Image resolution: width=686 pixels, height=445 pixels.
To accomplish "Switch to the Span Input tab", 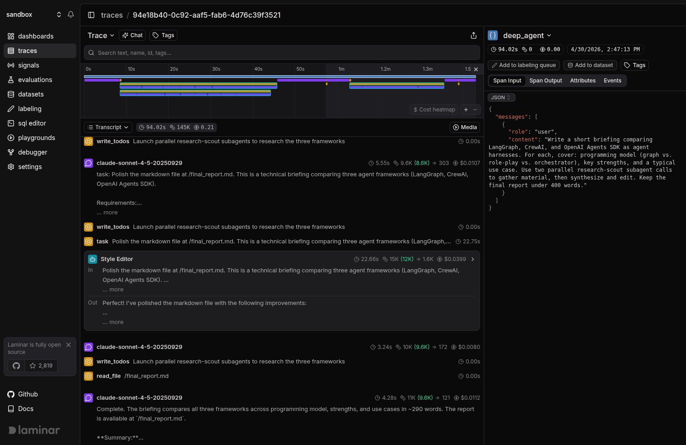I will (507, 81).
